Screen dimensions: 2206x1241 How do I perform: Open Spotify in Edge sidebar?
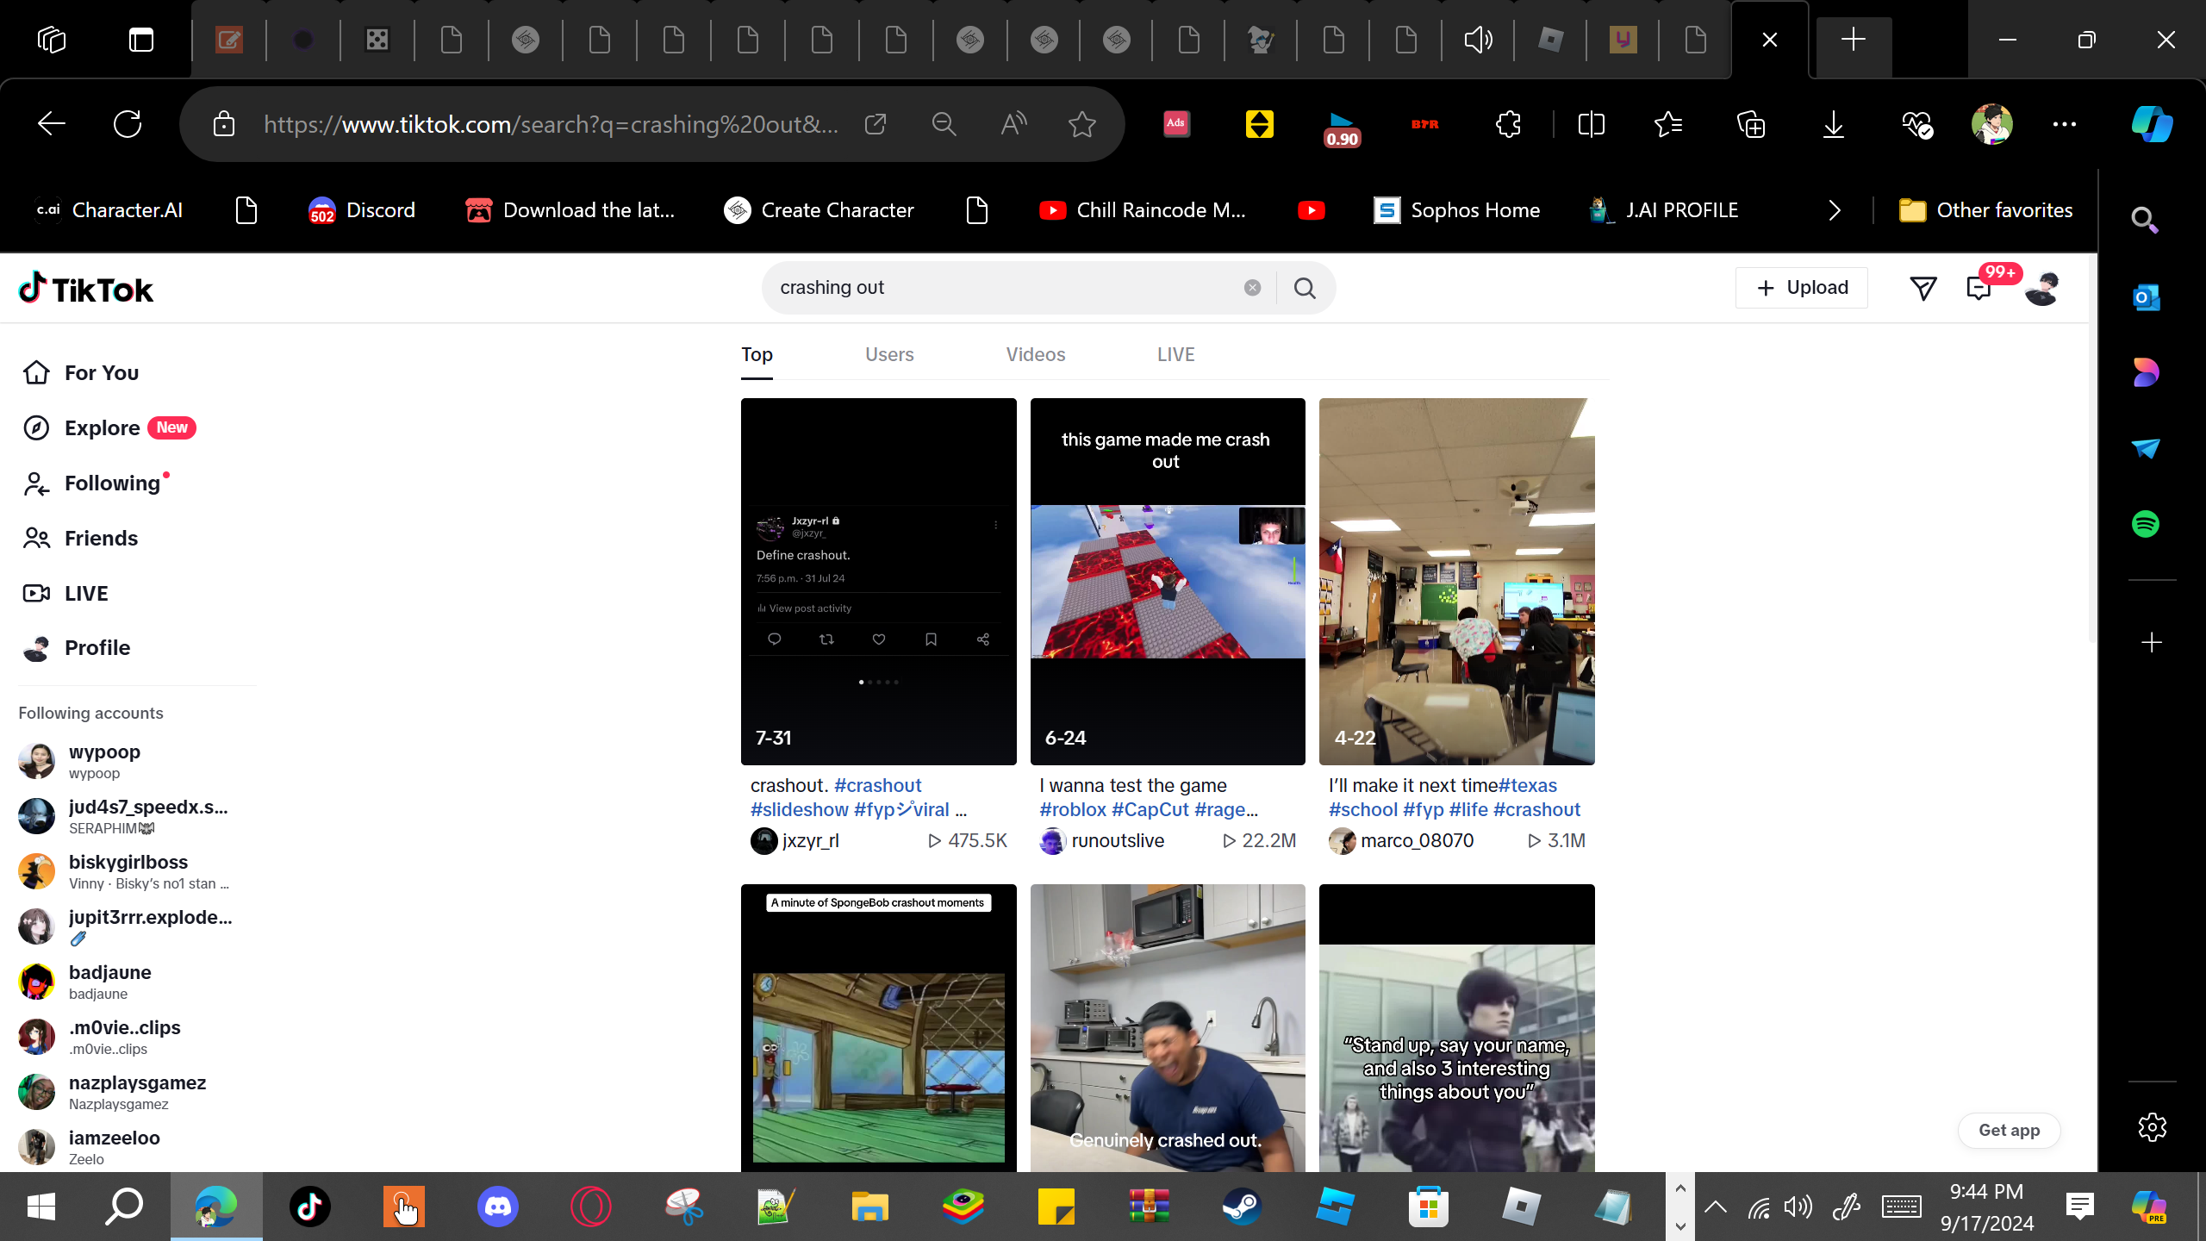(x=2146, y=524)
